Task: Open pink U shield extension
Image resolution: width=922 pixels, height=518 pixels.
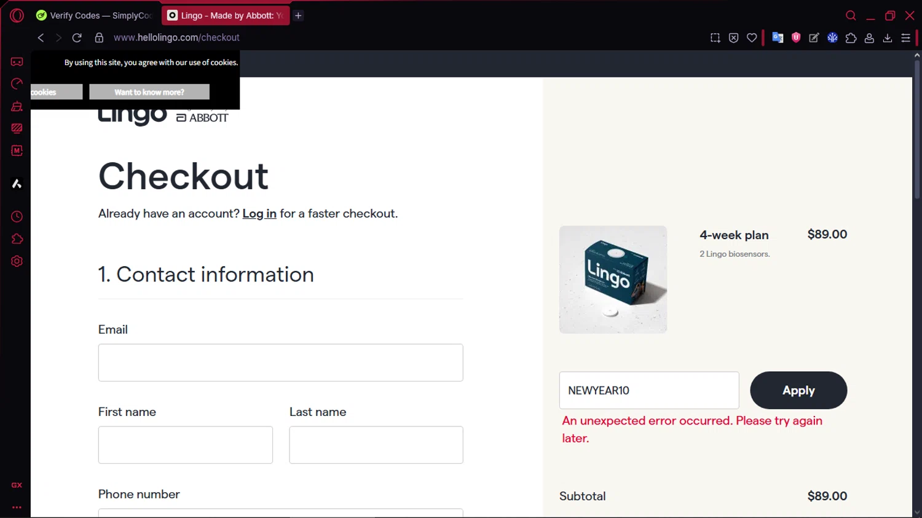Action: (796, 37)
